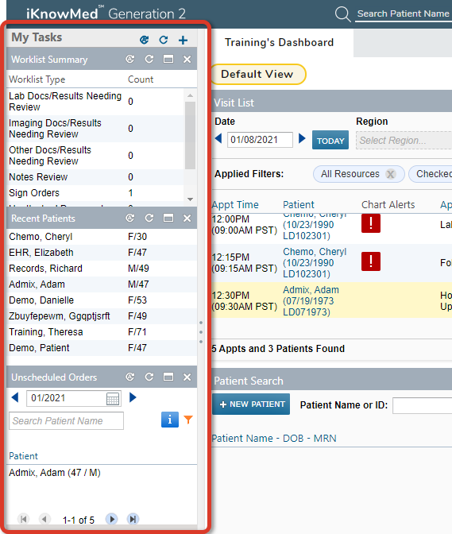The image size is (452, 534).
Task: Jump to last page of Unscheduled Orders
Action: 133,519
